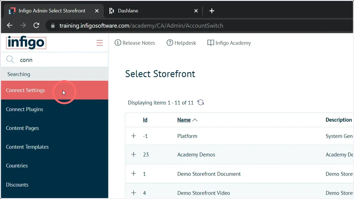Expand the Demo Storefront Video row
The width and height of the screenshot is (354, 199).
[x=134, y=193]
